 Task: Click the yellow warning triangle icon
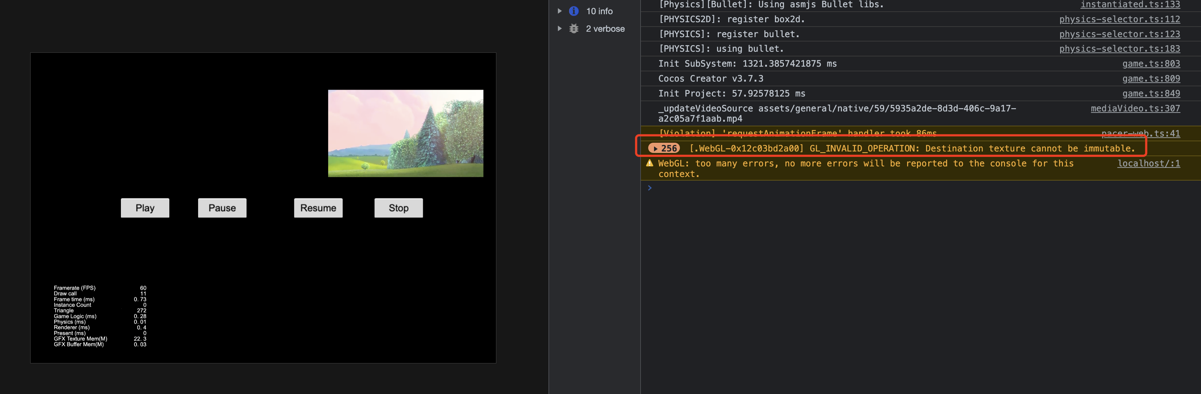(x=649, y=163)
